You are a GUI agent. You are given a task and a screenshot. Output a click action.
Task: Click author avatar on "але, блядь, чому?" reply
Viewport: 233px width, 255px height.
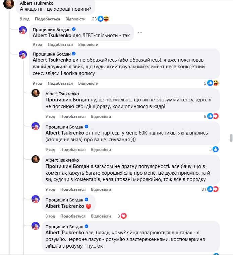pyautogui.click(x=36, y=226)
